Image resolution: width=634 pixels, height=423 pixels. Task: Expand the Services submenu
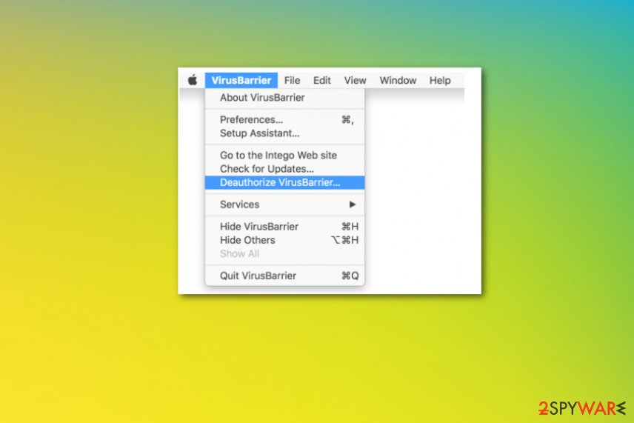tap(284, 204)
